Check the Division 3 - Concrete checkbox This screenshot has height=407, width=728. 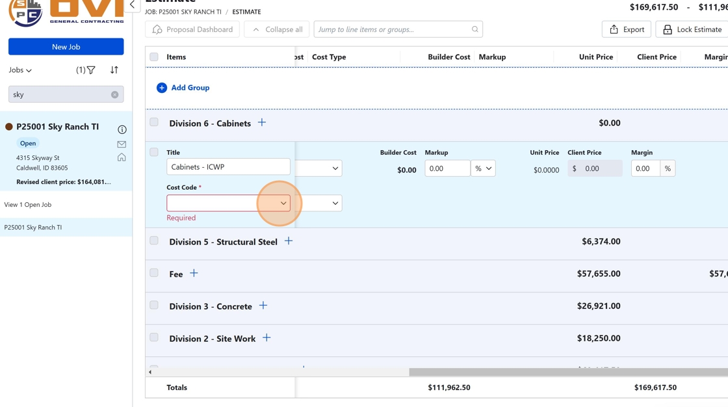point(154,305)
